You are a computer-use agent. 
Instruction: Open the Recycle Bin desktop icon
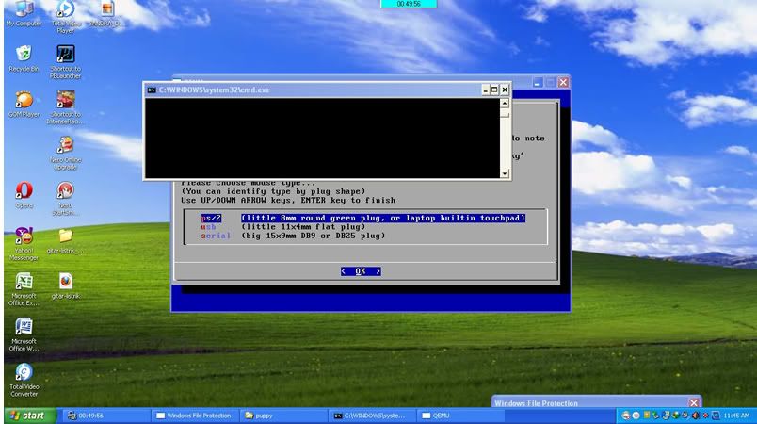tap(24, 58)
